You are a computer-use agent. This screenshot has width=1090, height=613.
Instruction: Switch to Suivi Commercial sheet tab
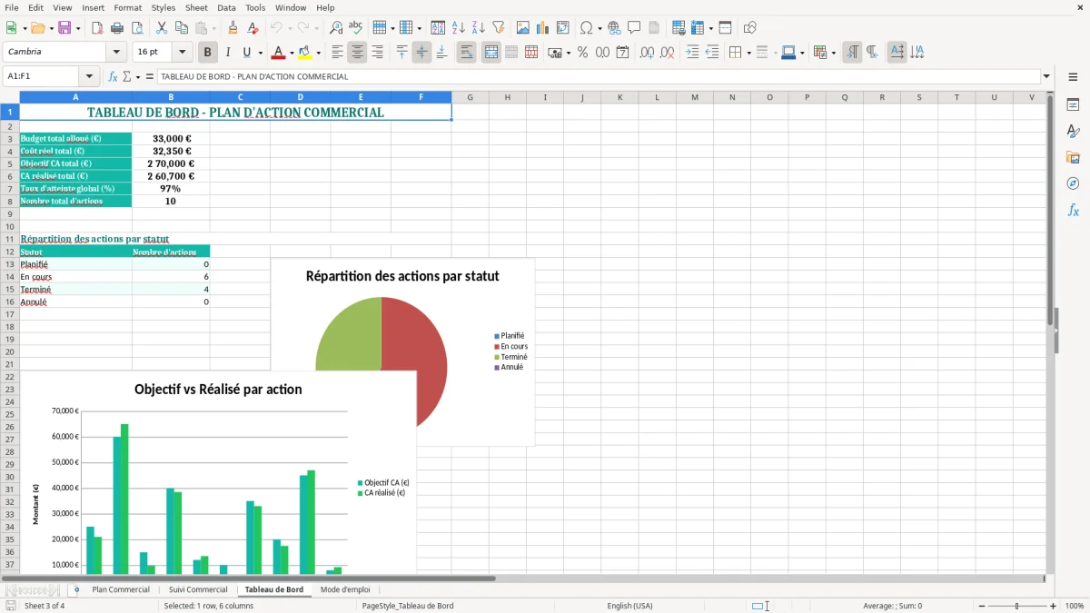pos(198,589)
